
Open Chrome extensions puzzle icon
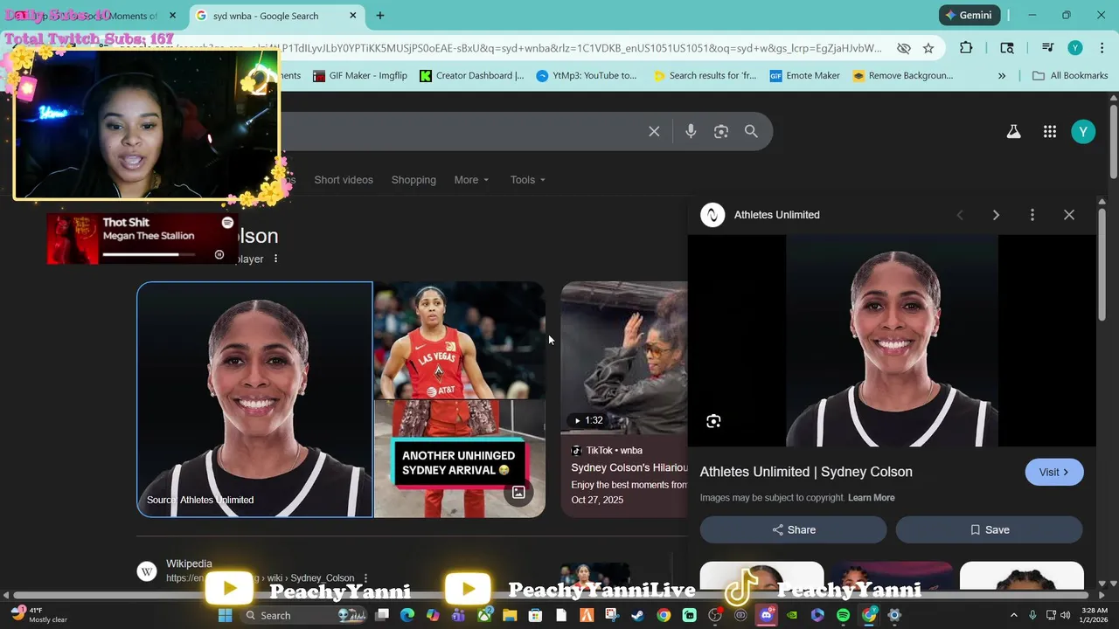966,48
